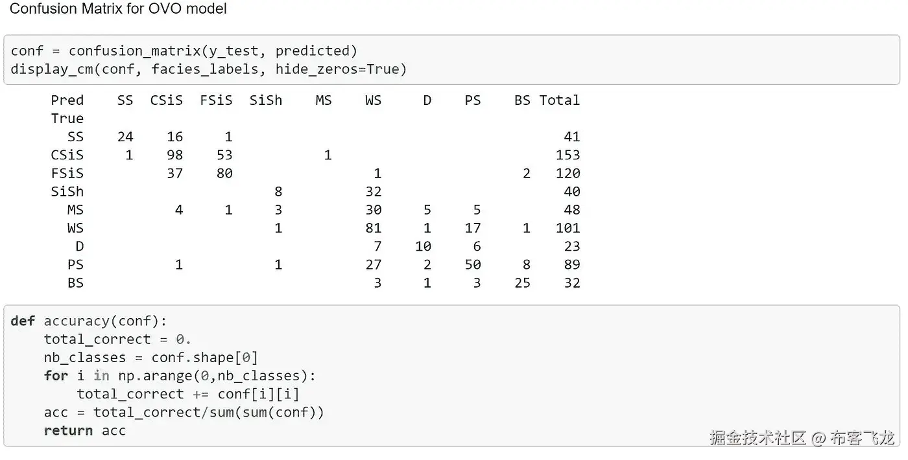Click the "True" row axis label
908x460 pixels.
[x=67, y=118]
